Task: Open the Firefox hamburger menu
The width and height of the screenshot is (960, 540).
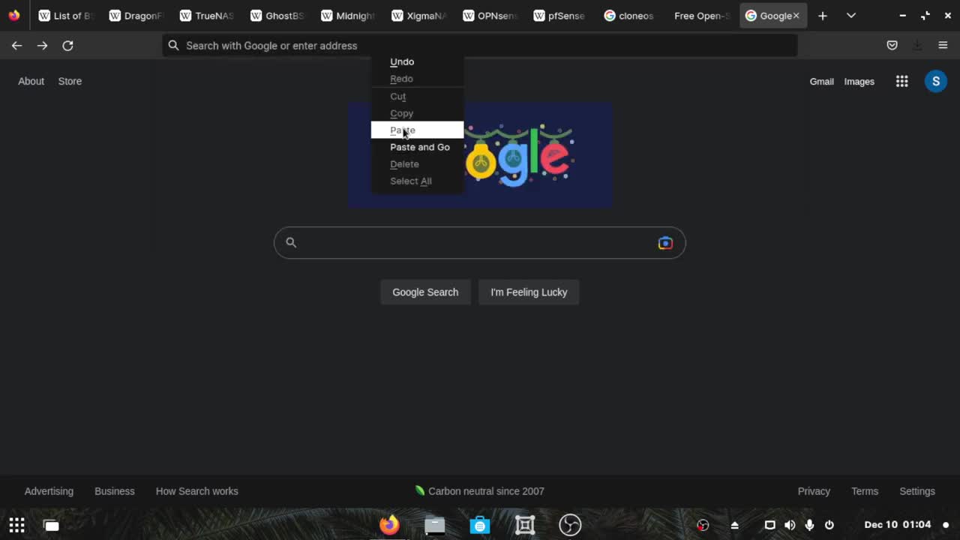Action: pos(943,46)
